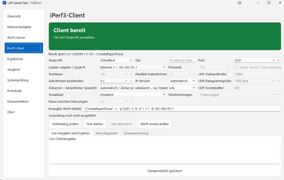Click the 'Client bereit' status banner heading
Screen dimensions: 284x180
(x=69, y=30)
